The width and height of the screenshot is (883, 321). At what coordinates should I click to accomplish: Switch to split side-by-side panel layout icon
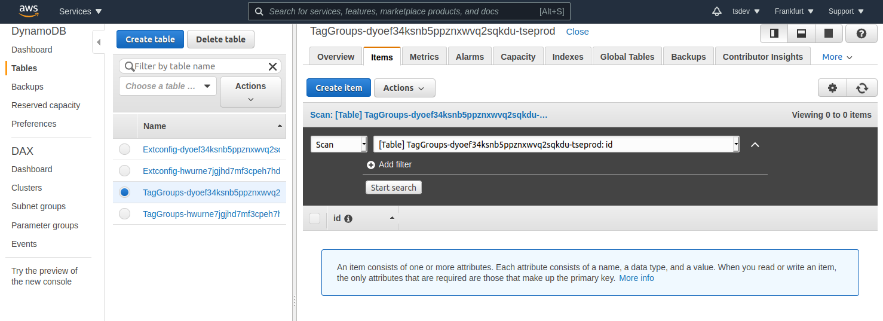coord(774,33)
